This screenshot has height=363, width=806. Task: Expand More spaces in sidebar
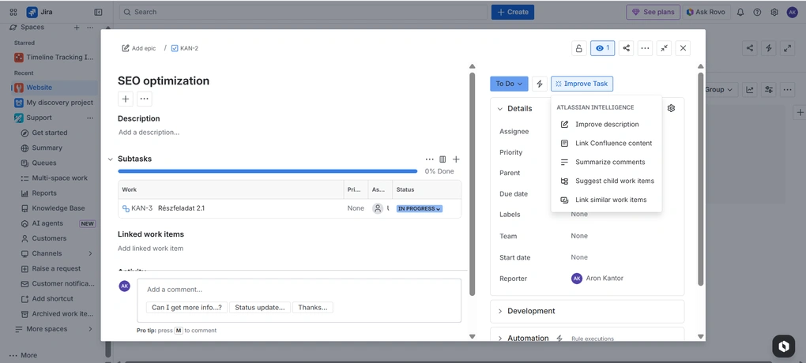[90, 329]
